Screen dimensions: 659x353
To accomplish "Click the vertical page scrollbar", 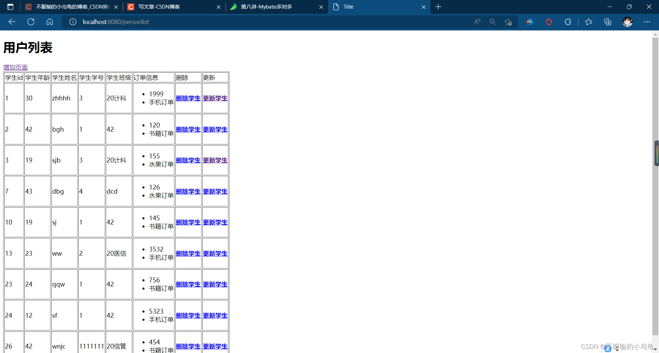I will tap(655, 187).
